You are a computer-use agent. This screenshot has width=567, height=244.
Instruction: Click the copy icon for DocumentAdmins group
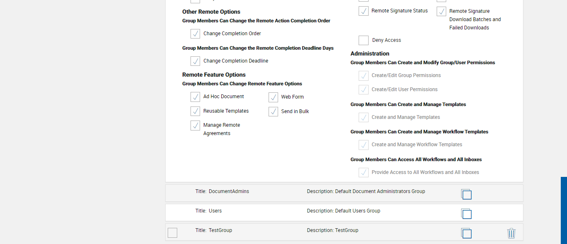pos(466,194)
